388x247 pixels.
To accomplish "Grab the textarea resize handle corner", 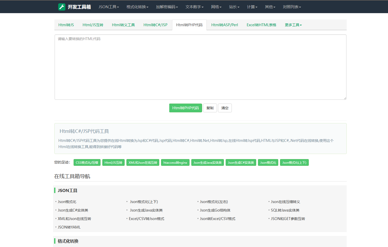I will tap(345, 98).
